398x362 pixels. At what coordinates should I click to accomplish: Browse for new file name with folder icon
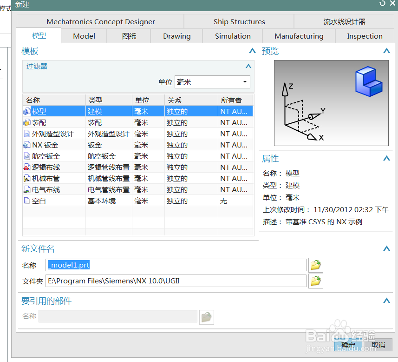coord(315,265)
